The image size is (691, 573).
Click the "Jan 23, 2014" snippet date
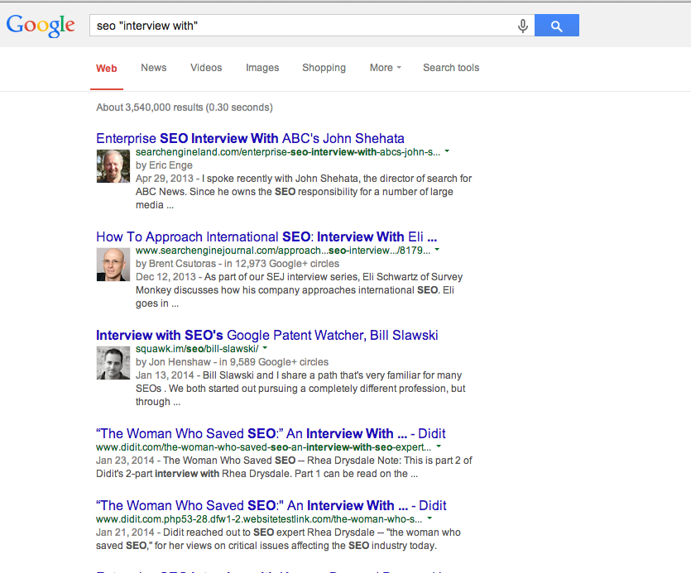(x=125, y=461)
